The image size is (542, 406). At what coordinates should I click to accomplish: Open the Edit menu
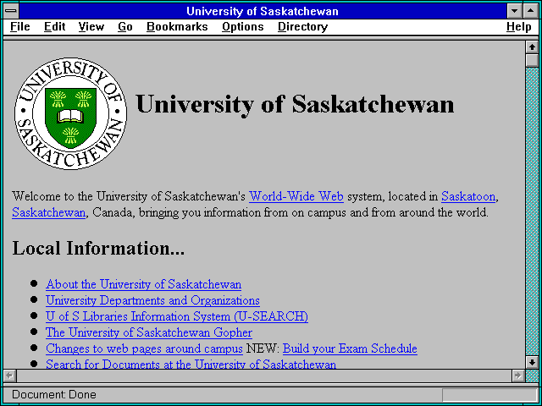tap(54, 26)
